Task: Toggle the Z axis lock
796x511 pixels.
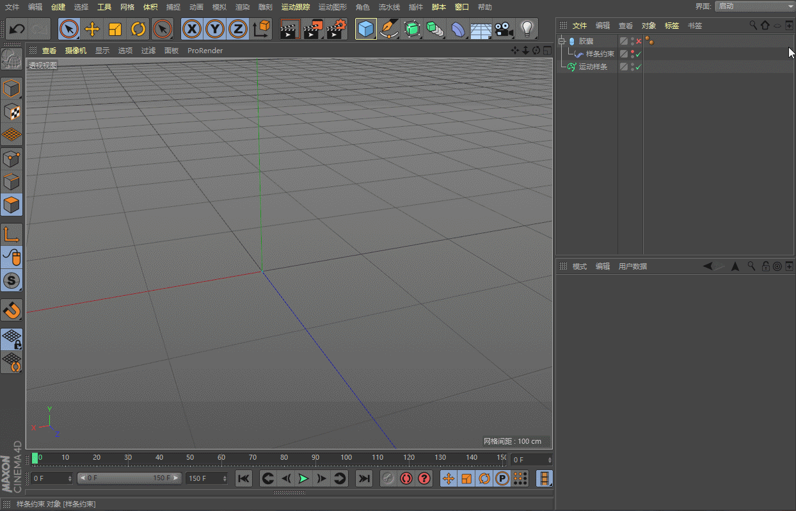Action: coord(238,29)
